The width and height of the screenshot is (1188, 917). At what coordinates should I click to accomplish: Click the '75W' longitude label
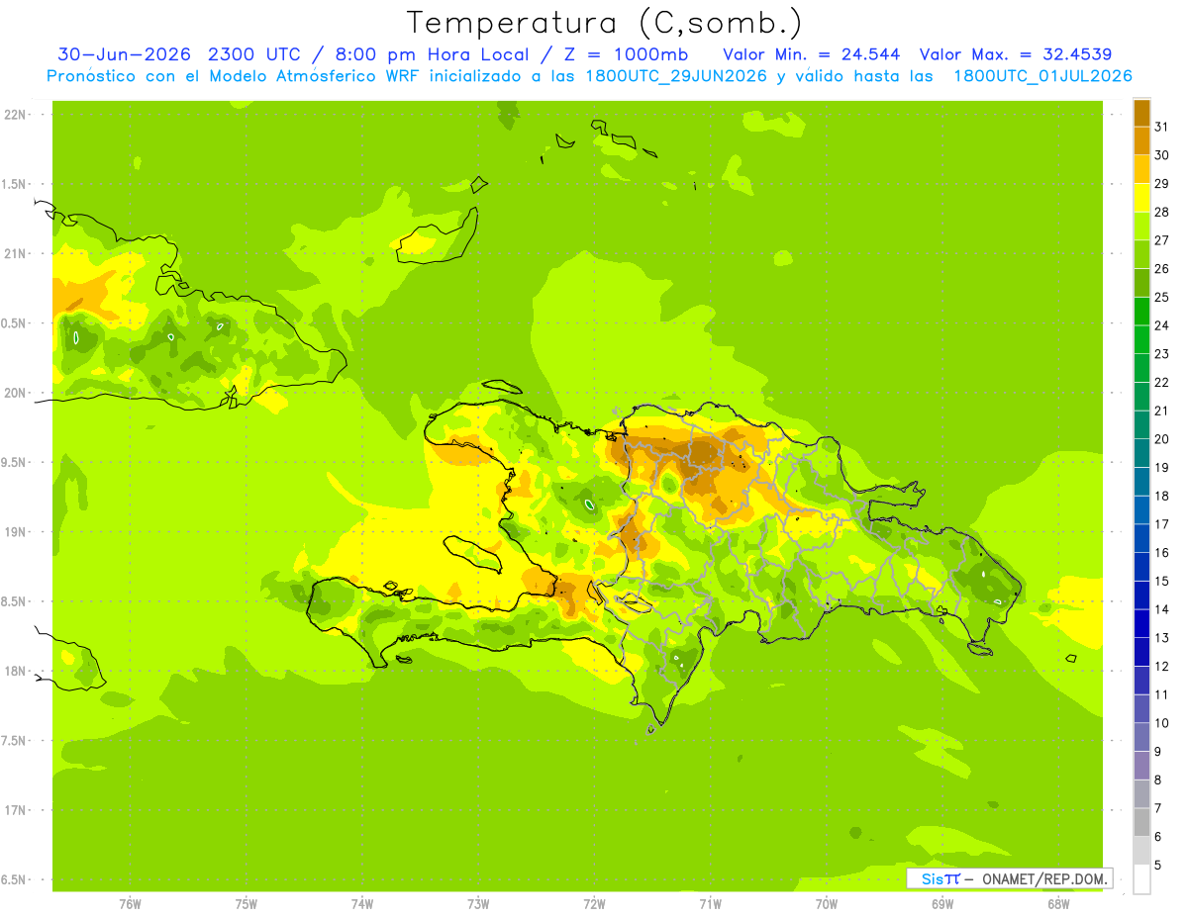click(x=246, y=904)
